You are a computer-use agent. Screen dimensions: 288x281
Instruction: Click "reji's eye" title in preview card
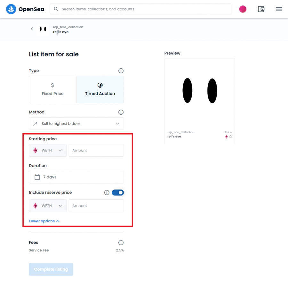[174, 136]
